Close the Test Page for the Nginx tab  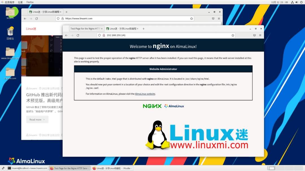(102, 29)
